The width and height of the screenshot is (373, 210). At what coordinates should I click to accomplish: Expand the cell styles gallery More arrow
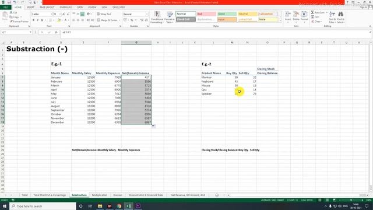(280, 21)
